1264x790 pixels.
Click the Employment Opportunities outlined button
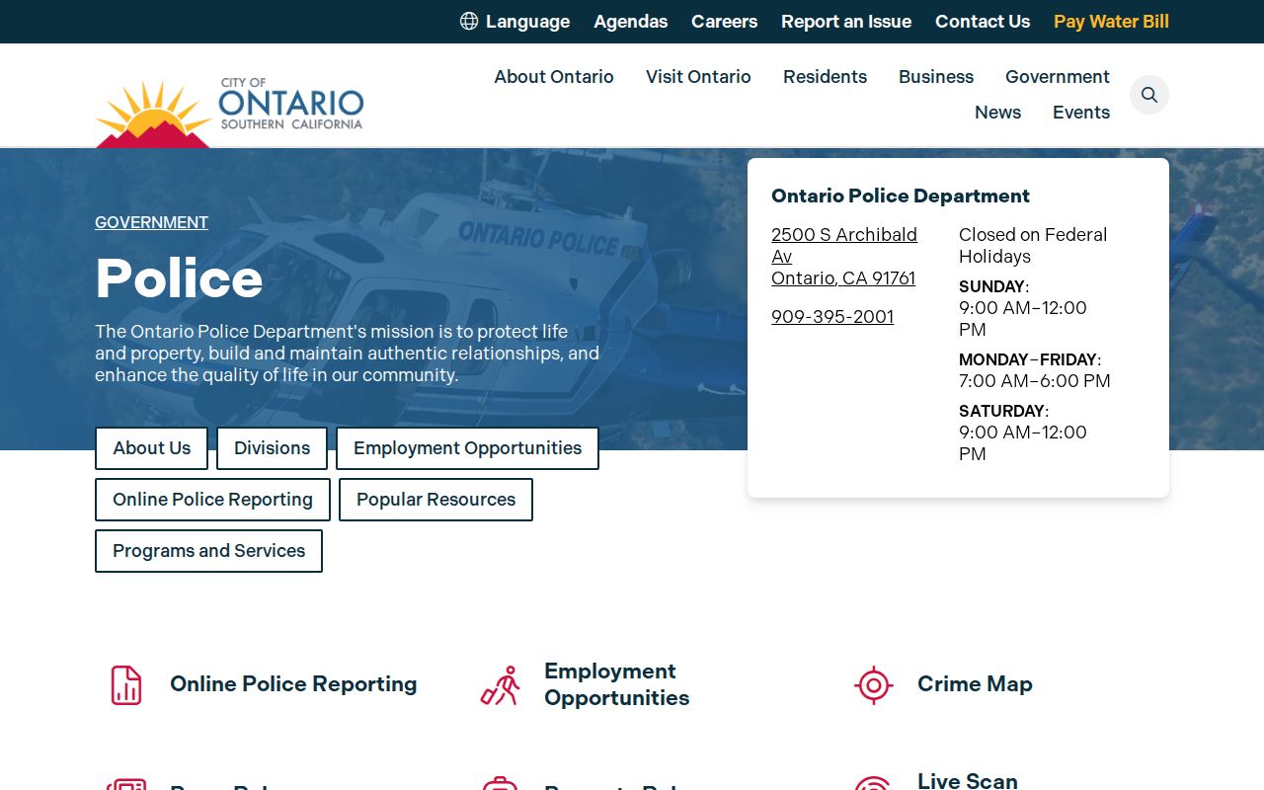pos(467,448)
